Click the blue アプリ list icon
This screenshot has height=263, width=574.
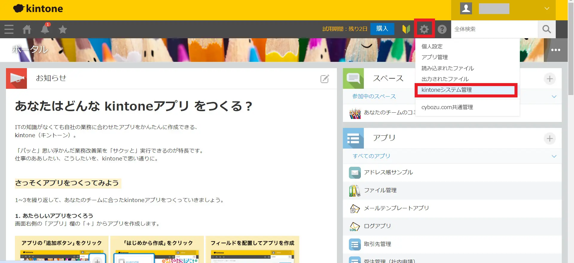[353, 138]
